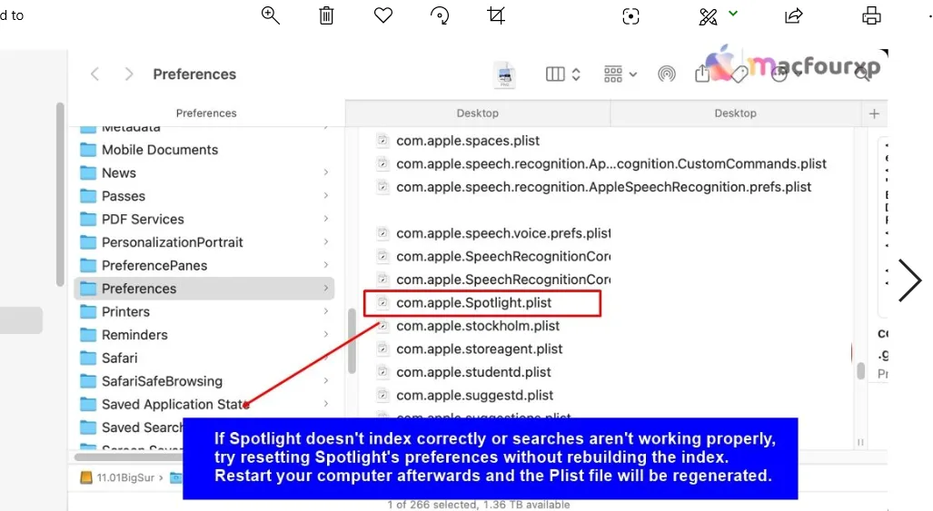Click the photo viewer left panel scrollbar
Screen dimensions: 933x511
coord(59,194)
